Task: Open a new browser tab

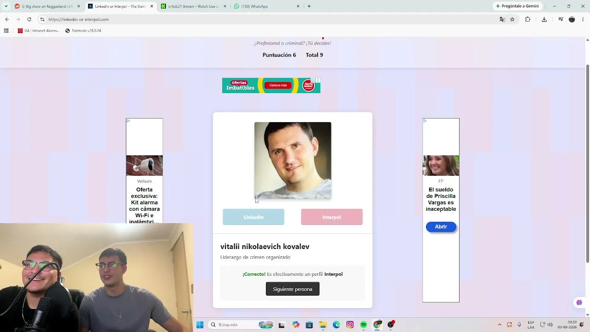Action: [309, 6]
